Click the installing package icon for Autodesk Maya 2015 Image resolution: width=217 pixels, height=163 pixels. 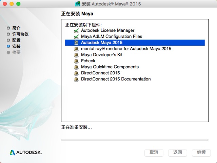tap(76, 43)
